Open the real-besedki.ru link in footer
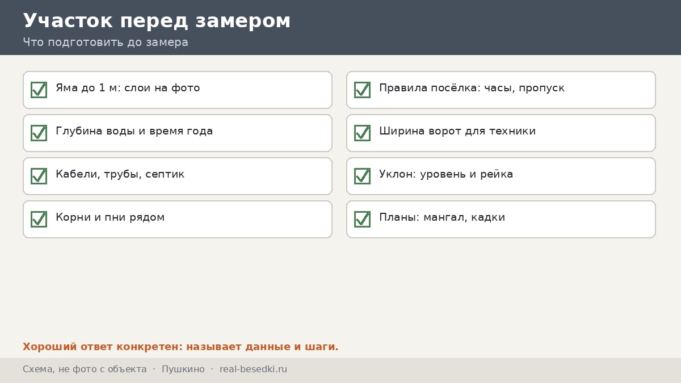Viewport: 681px width, 383px height. coord(253,369)
